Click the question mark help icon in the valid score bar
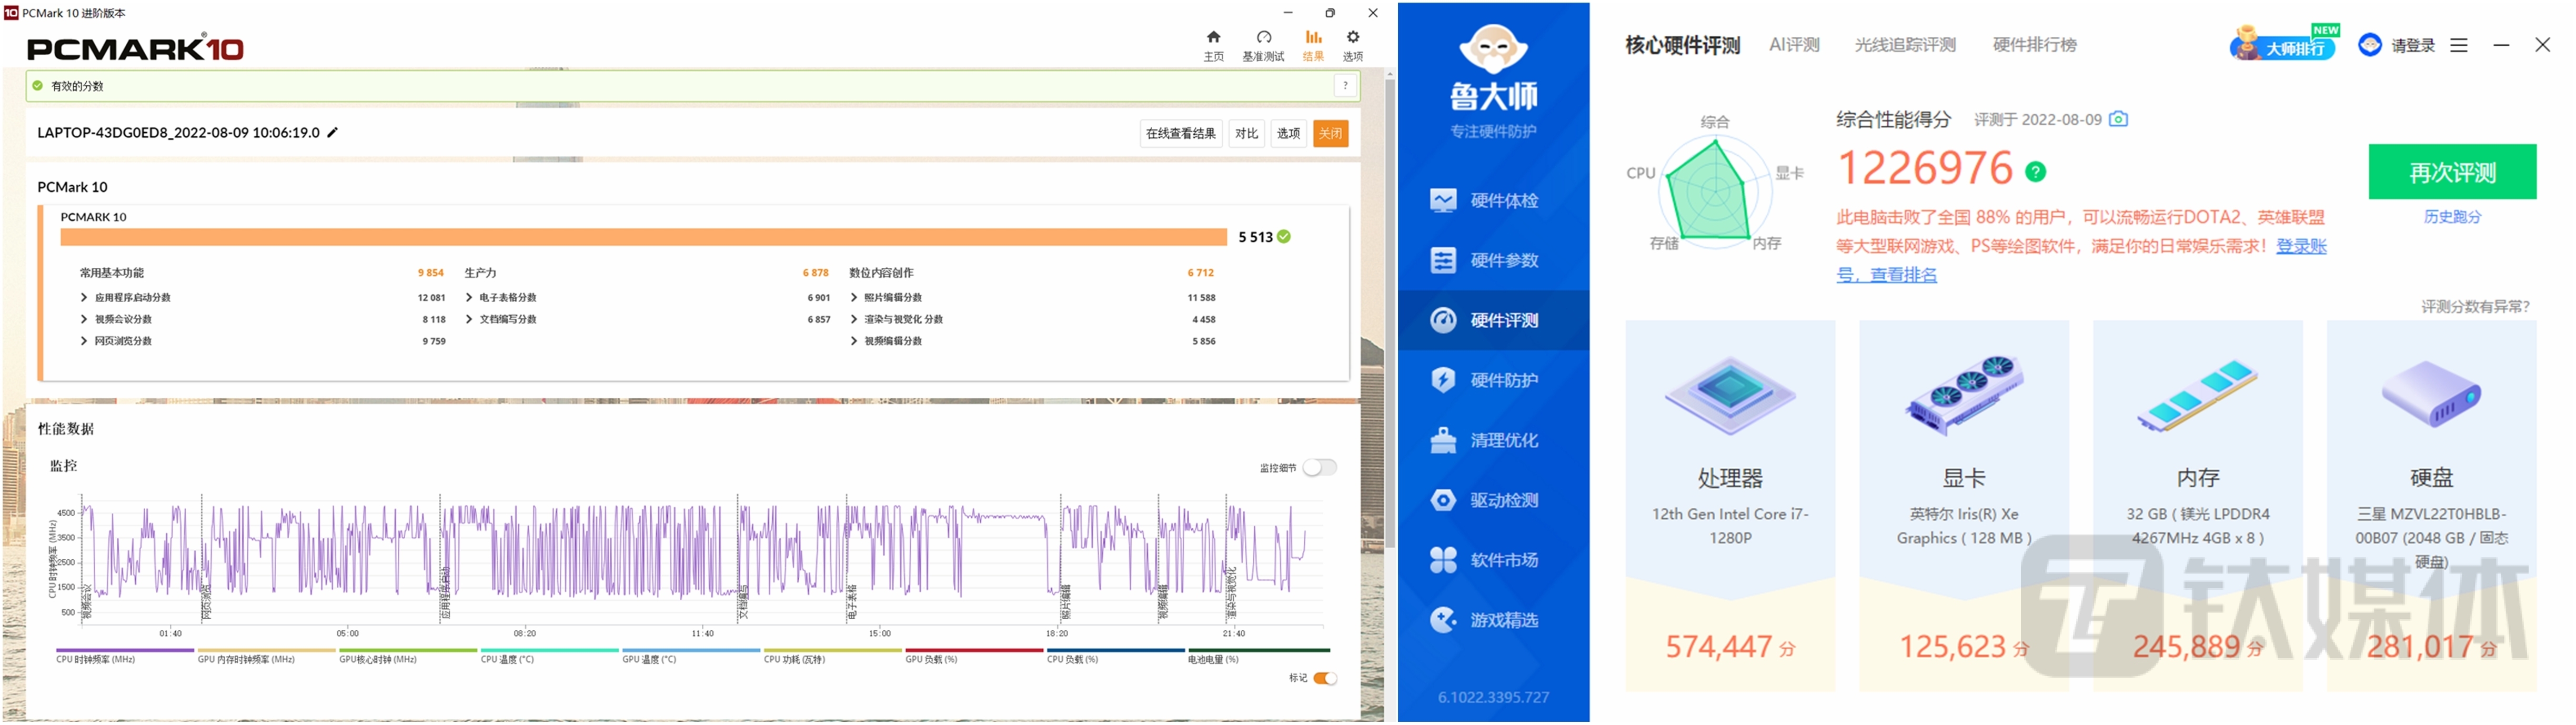This screenshot has width=2576, height=725. [1345, 86]
